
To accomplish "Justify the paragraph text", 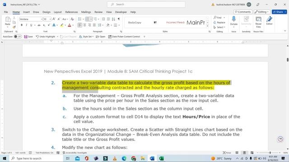I will point(94,25).
